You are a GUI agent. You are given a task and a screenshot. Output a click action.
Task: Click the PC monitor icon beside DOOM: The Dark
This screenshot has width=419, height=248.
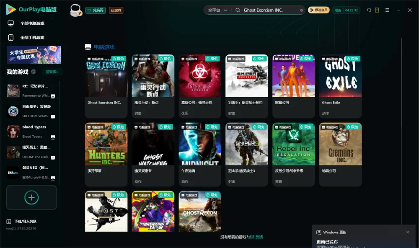[53, 158]
